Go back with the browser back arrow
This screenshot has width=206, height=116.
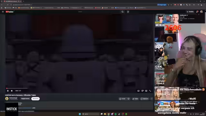[x=2, y=5]
